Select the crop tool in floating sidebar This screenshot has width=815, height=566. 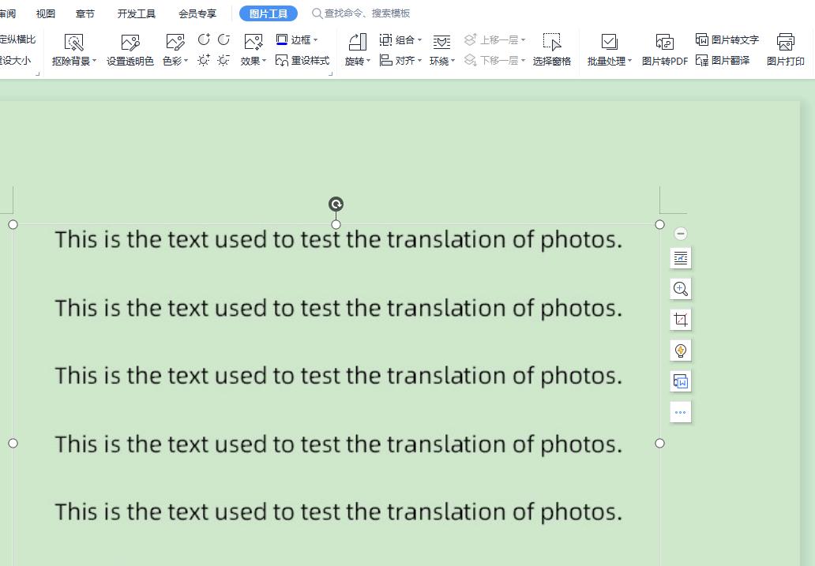pyautogui.click(x=680, y=320)
